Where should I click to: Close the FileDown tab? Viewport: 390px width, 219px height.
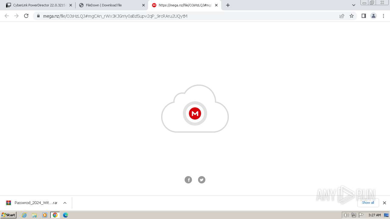click(x=144, y=5)
